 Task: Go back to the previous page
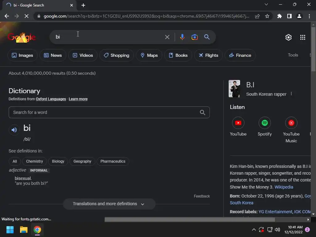pos(7,16)
